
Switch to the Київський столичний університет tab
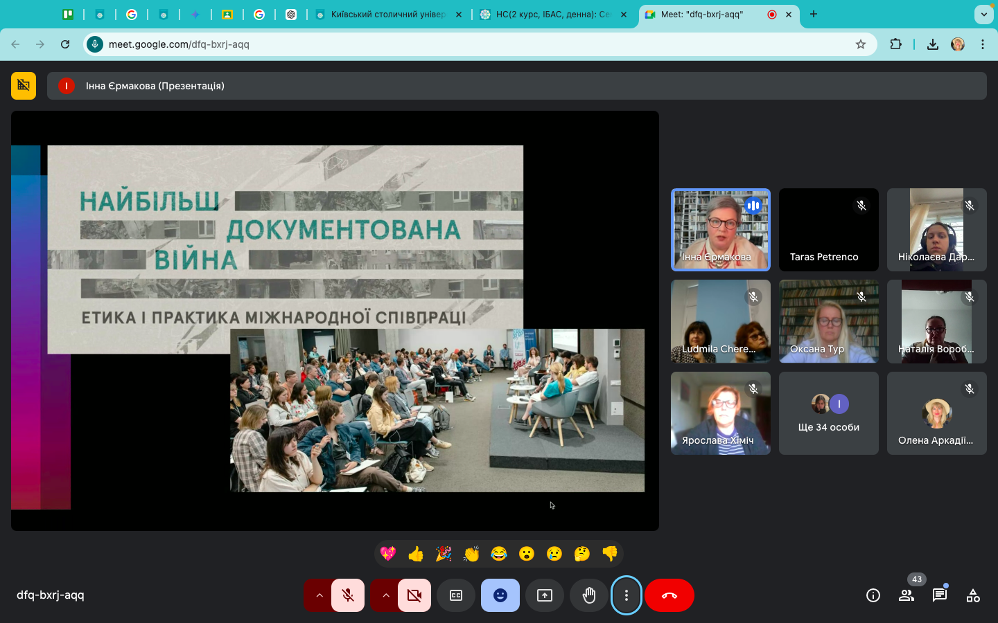pyautogui.click(x=387, y=15)
